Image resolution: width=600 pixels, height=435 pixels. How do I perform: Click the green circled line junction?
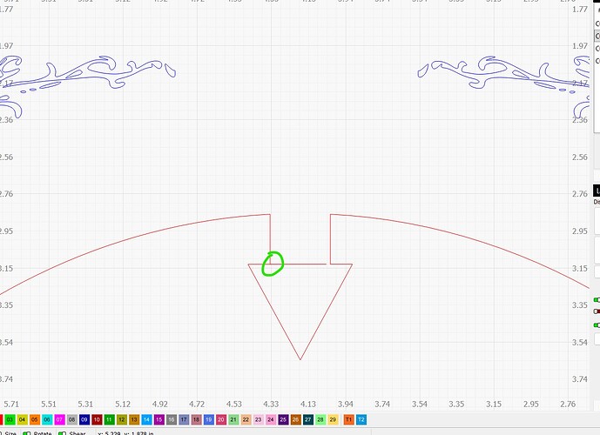tap(271, 263)
